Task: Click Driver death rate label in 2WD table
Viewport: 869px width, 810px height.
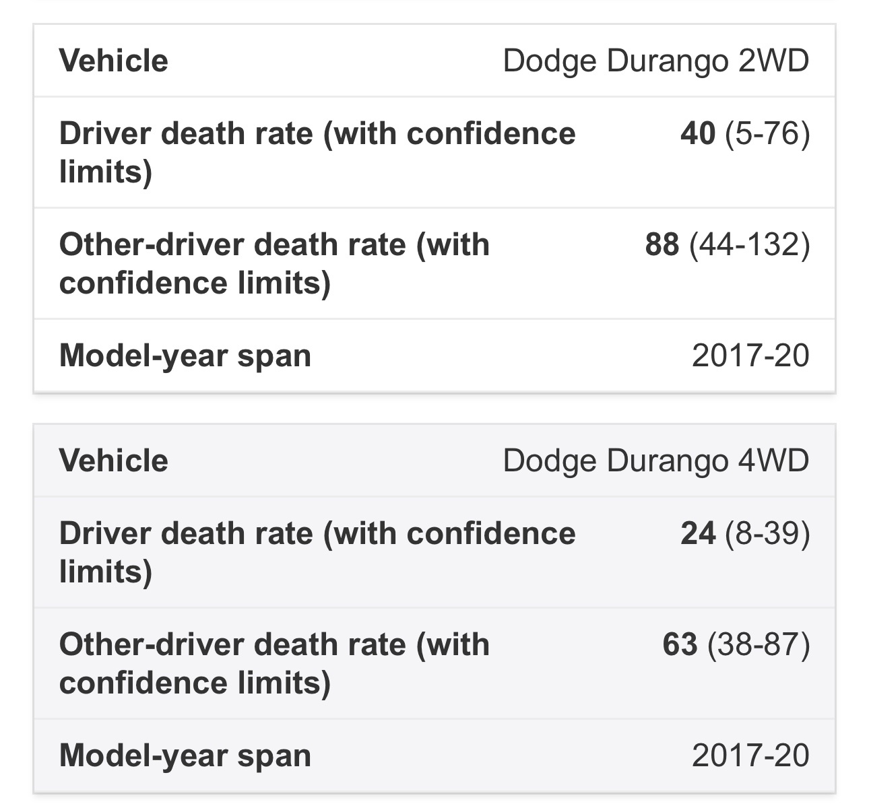Action: (x=317, y=152)
